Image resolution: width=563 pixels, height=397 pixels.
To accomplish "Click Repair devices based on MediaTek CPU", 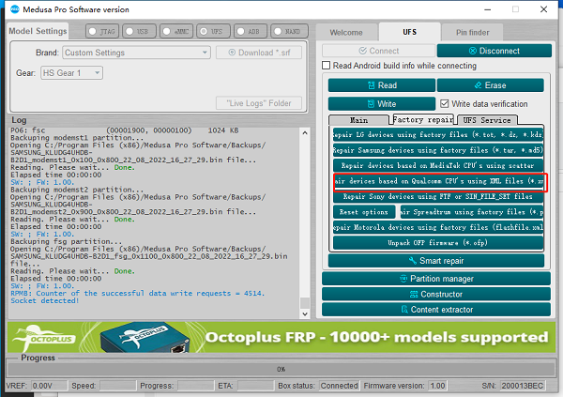I will coord(438,165).
